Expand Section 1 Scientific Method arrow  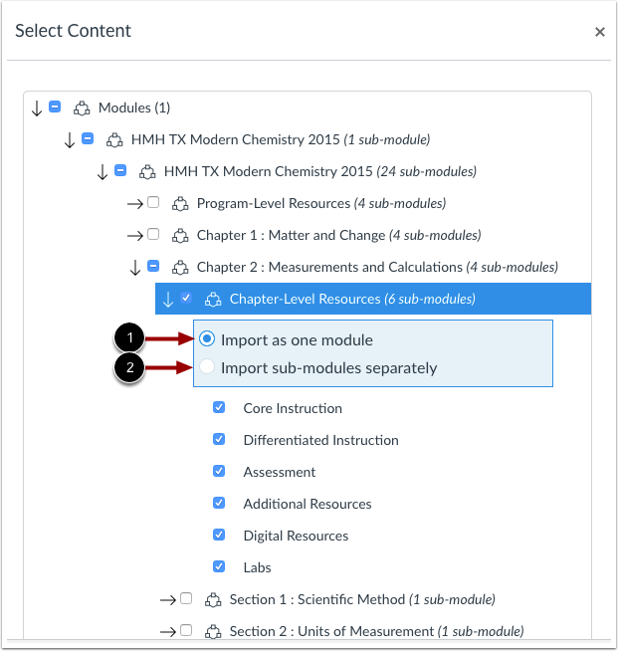coord(167,600)
